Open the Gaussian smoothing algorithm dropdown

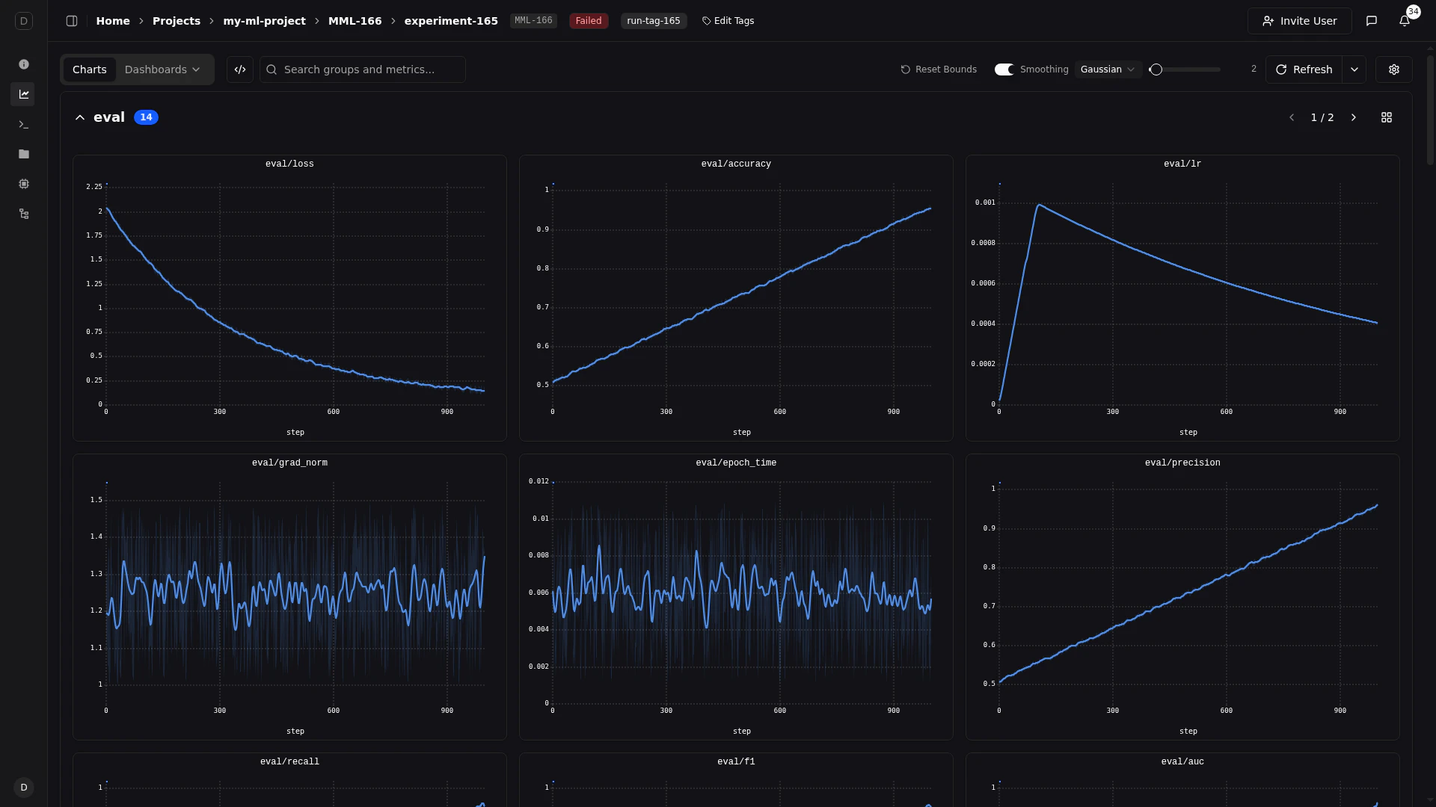[1107, 69]
